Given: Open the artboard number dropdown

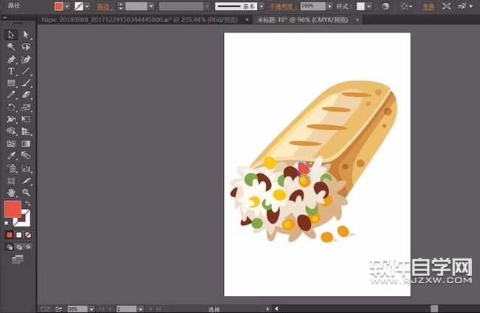Looking at the screenshot, I should click(x=140, y=309).
